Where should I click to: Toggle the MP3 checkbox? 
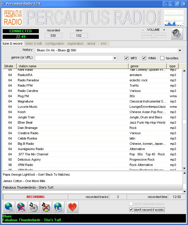tap(126, 58)
